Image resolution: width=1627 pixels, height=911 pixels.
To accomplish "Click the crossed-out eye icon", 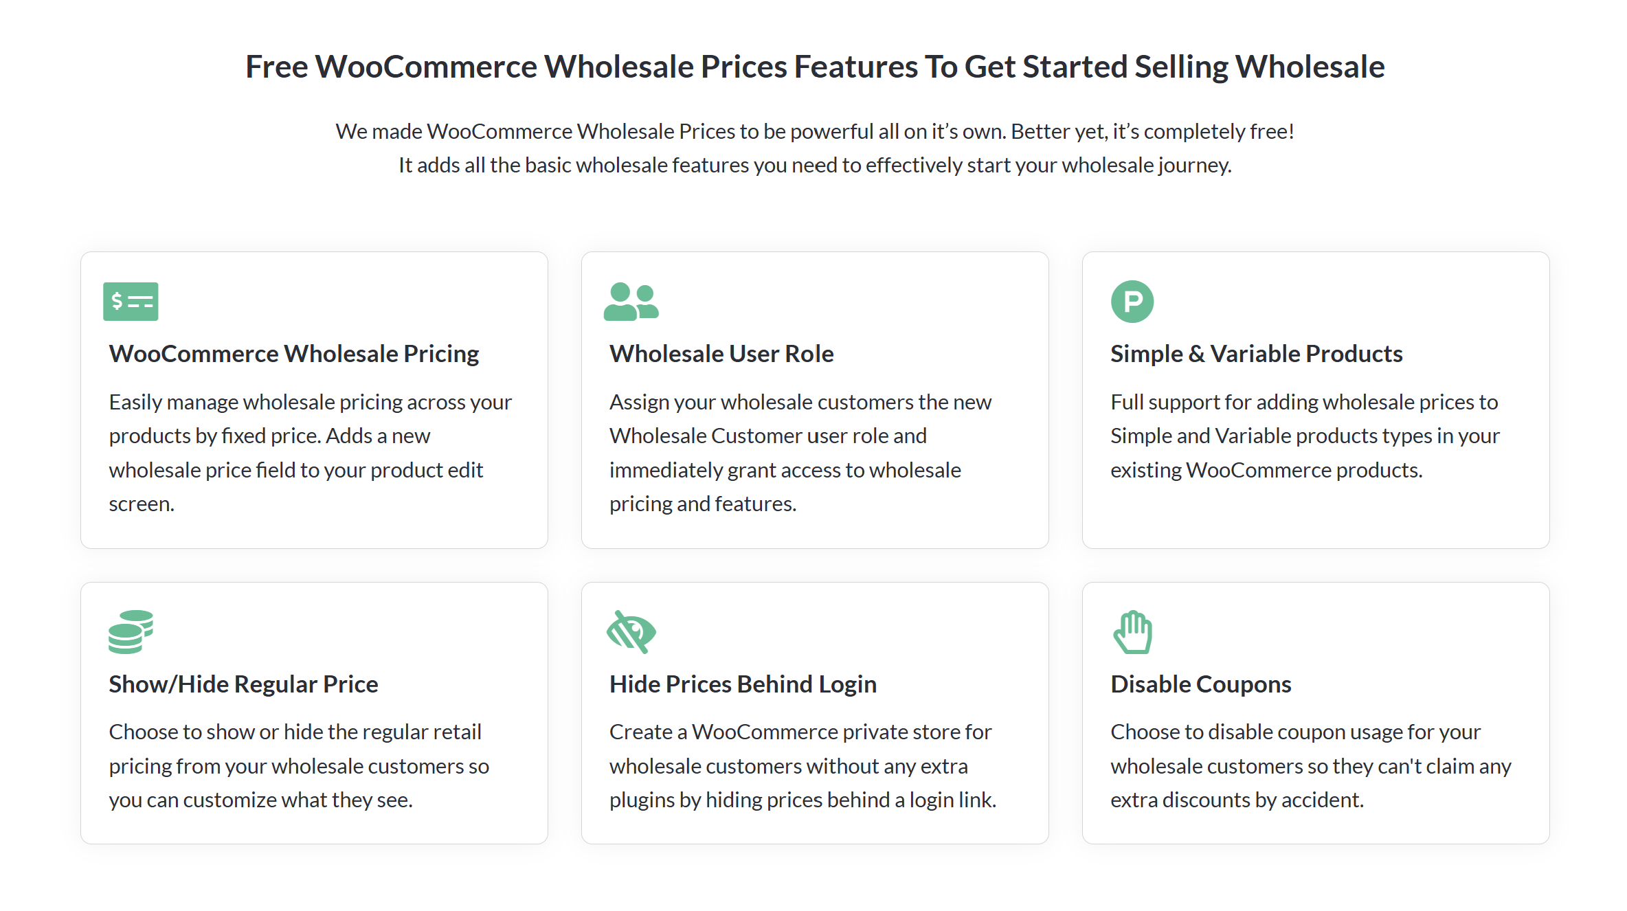I will coord(631,632).
